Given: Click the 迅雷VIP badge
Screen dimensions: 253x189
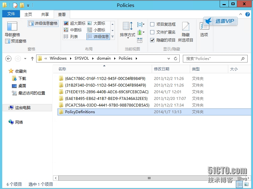Looking at the screenshot, I should click(220, 21).
